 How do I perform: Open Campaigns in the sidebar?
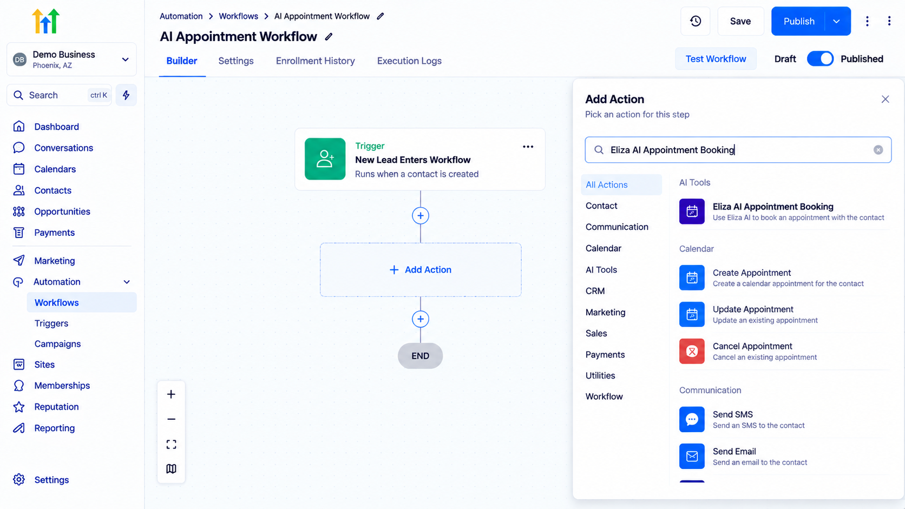coord(57,344)
